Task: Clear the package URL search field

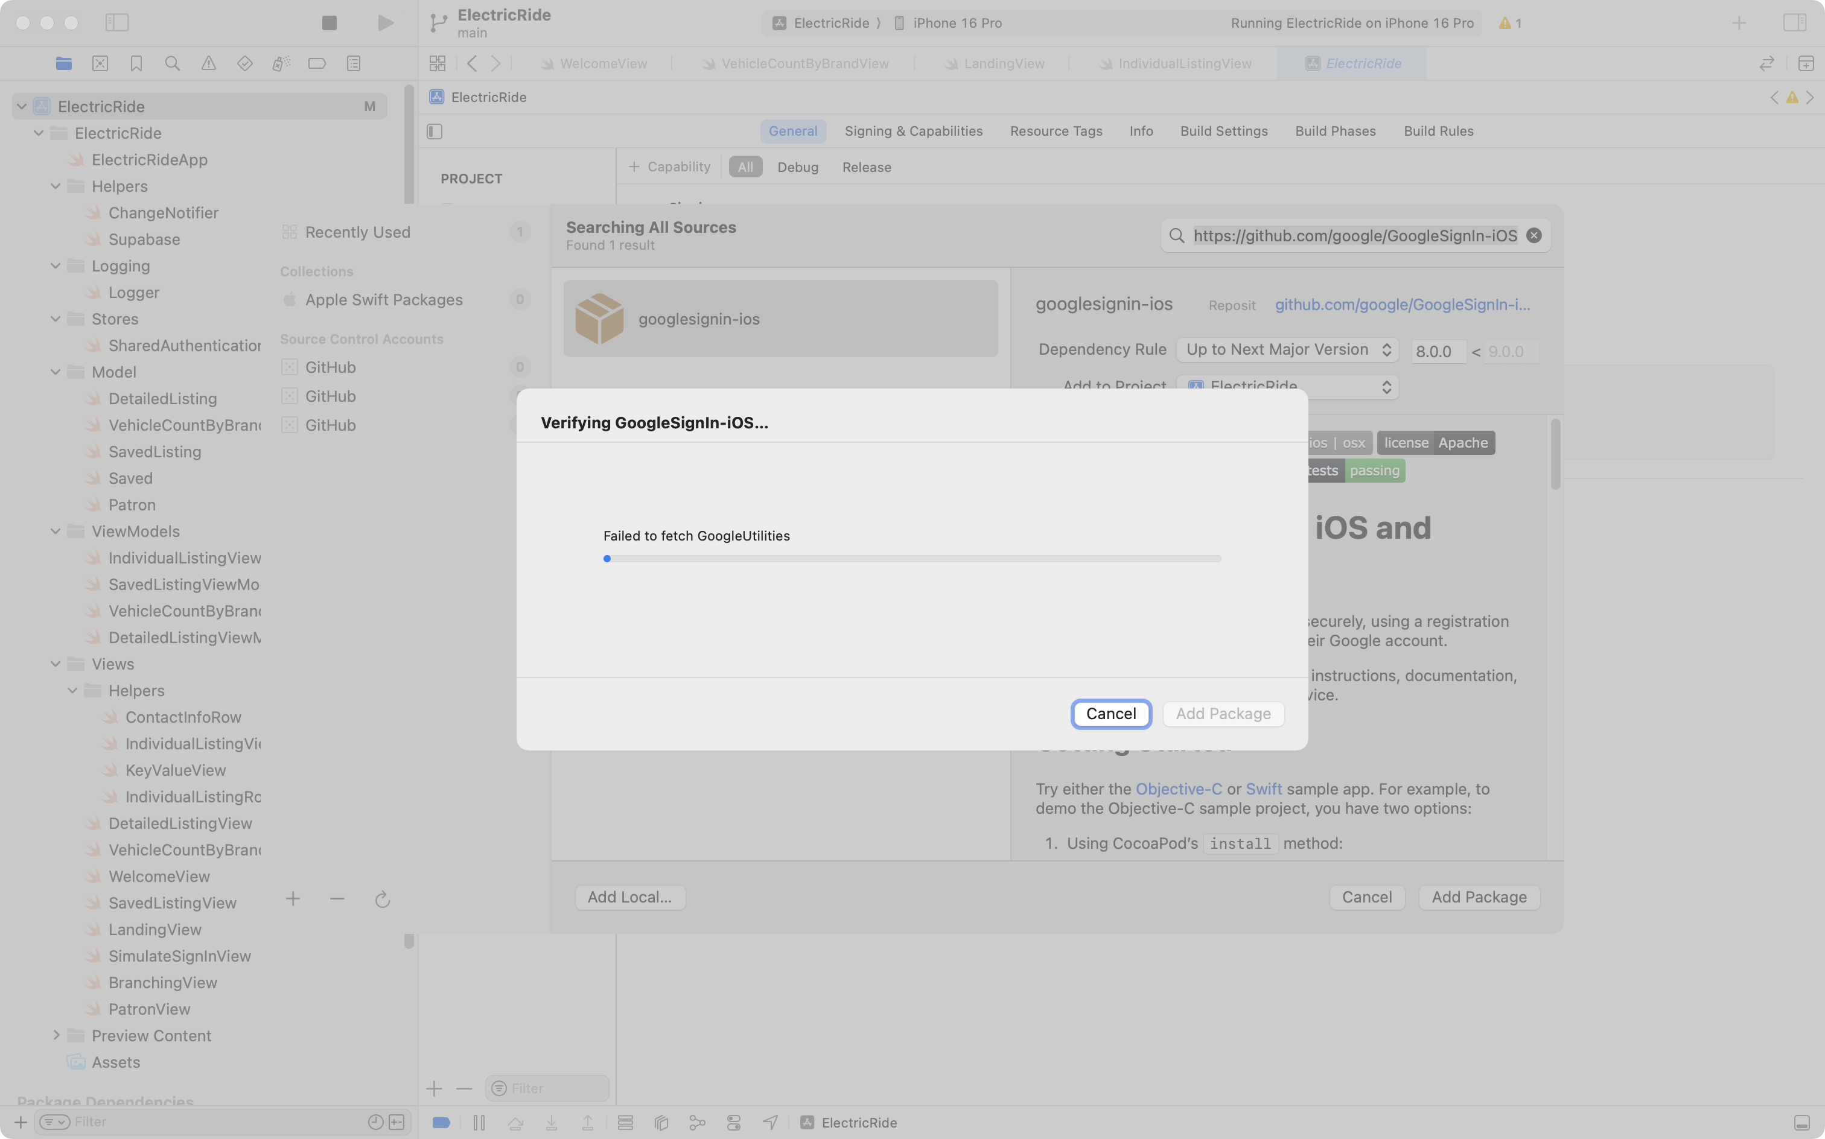Action: pyautogui.click(x=1533, y=236)
